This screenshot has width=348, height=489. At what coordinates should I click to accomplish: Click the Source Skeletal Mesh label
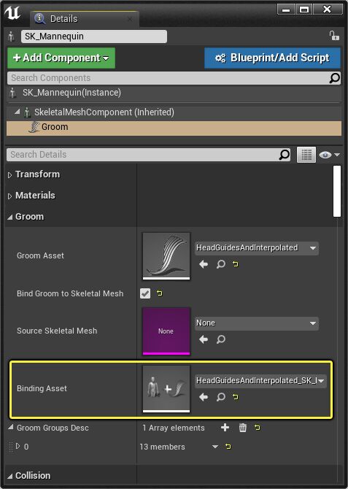57,331
